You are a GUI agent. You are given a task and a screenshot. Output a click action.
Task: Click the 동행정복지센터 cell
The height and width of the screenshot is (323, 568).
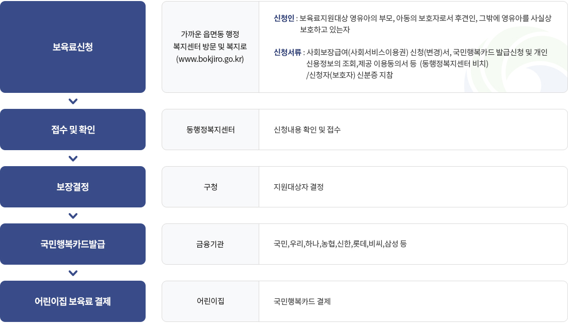211,130
